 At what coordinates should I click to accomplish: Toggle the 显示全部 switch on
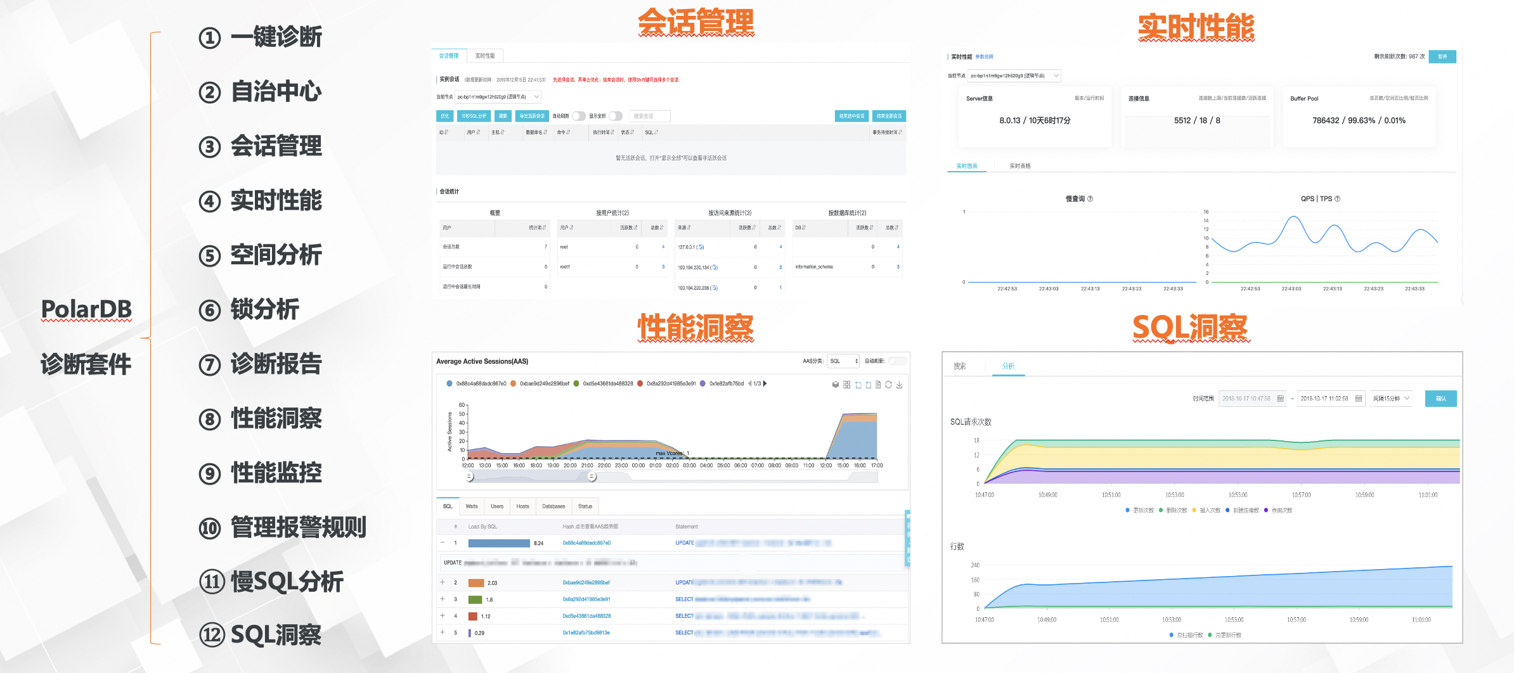(x=615, y=116)
